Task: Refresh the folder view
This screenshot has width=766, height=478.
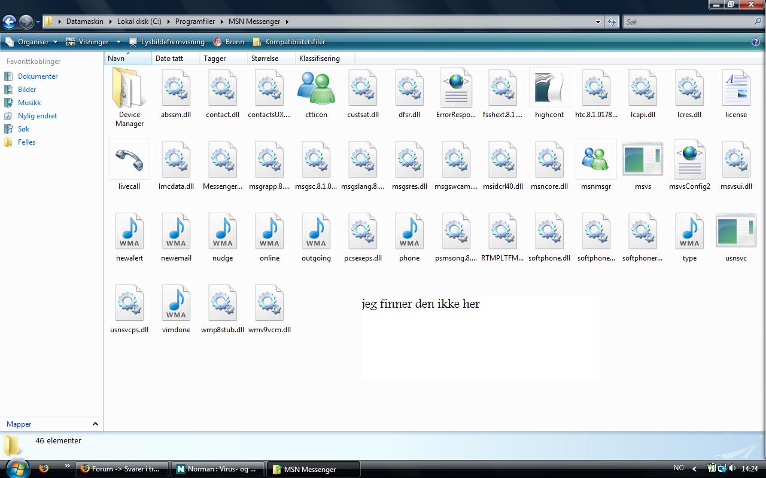Action: point(611,22)
